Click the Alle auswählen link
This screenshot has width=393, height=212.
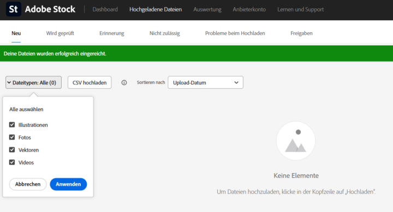(x=26, y=110)
